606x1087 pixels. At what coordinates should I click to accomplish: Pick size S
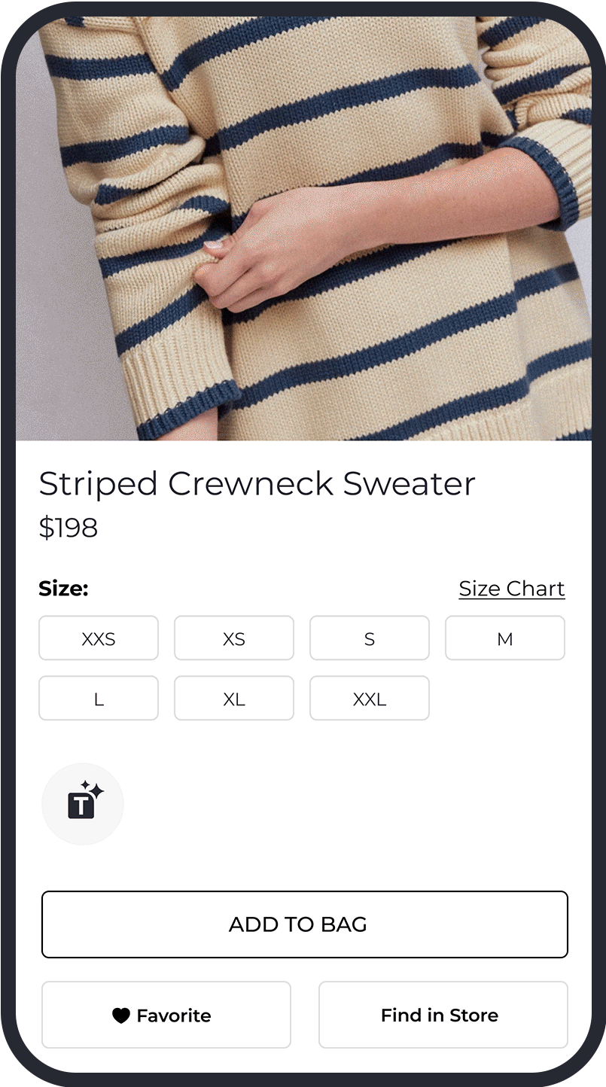tap(370, 638)
